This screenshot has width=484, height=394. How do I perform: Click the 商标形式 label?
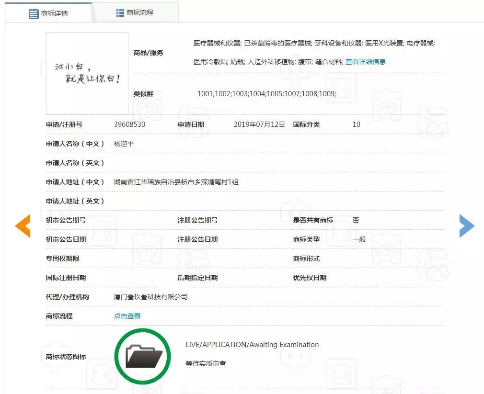point(306,259)
